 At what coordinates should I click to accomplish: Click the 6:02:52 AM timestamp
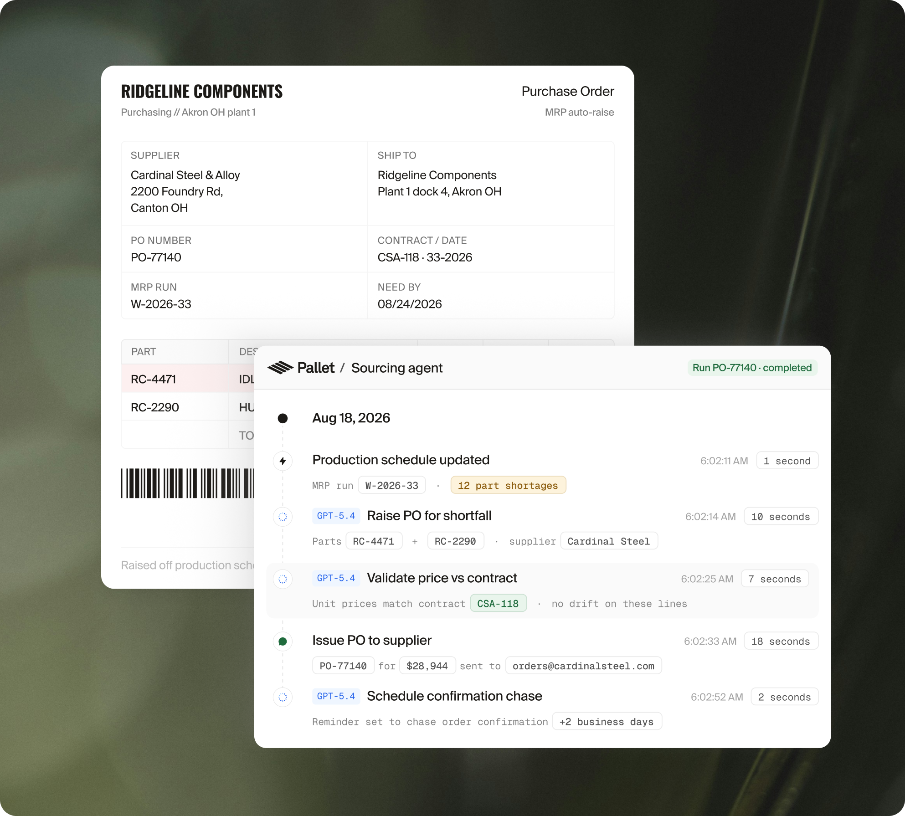[717, 697]
